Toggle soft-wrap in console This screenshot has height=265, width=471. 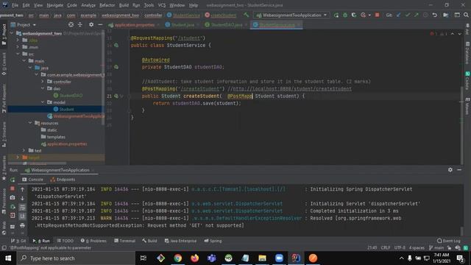(x=23, y=208)
